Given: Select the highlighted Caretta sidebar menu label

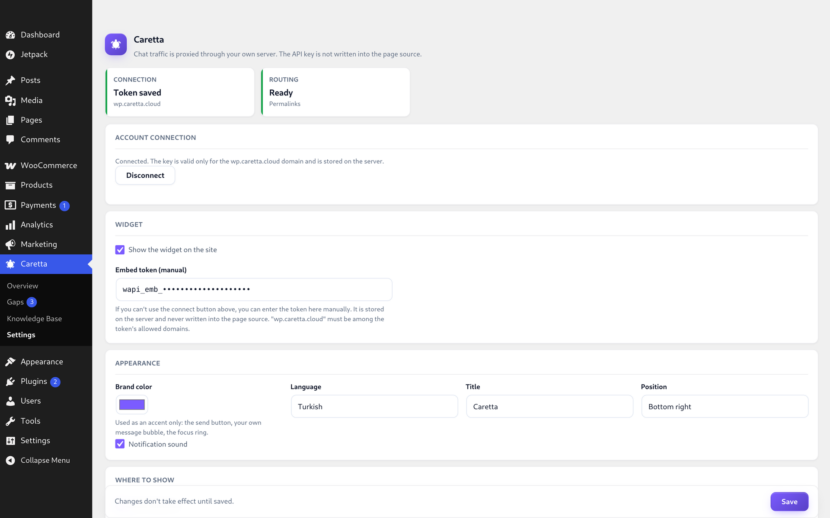Looking at the screenshot, I should click(34, 264).
